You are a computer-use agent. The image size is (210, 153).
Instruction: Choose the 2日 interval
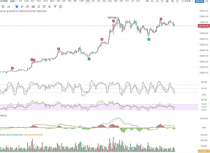coord(93,1)
